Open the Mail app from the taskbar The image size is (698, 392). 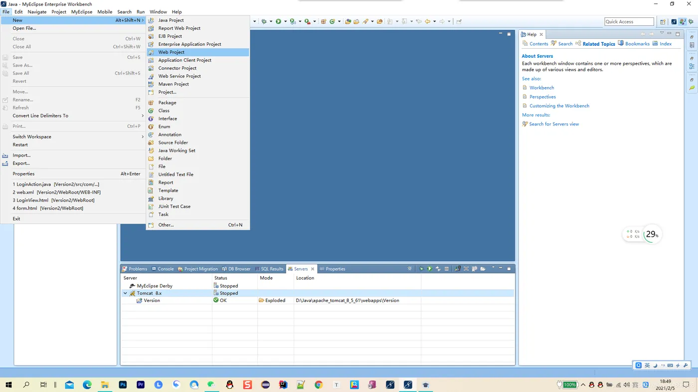69,385
